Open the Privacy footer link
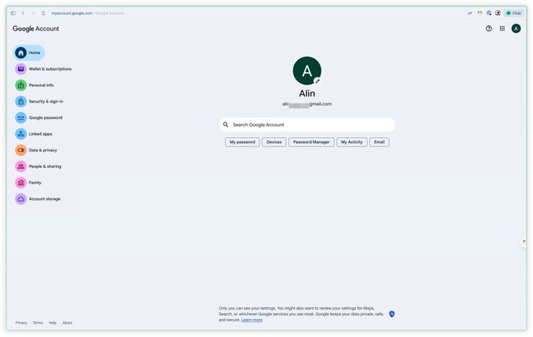 click(x=21, y=323)
